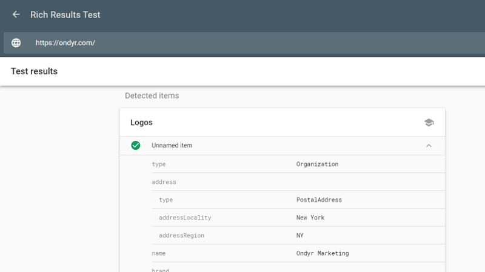The image size is (485, 272).
Task: Click the PostalAddress value
Action: [319, 200]
